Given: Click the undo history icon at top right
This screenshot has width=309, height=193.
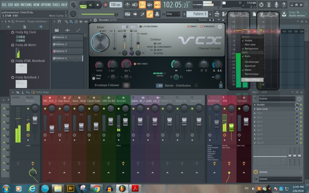Looking at the screenshot, I should (261, 5).
